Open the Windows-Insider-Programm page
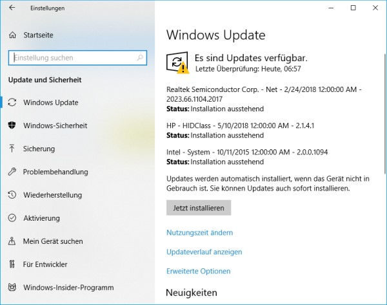The image size is (387, 305). coord(68,288)
